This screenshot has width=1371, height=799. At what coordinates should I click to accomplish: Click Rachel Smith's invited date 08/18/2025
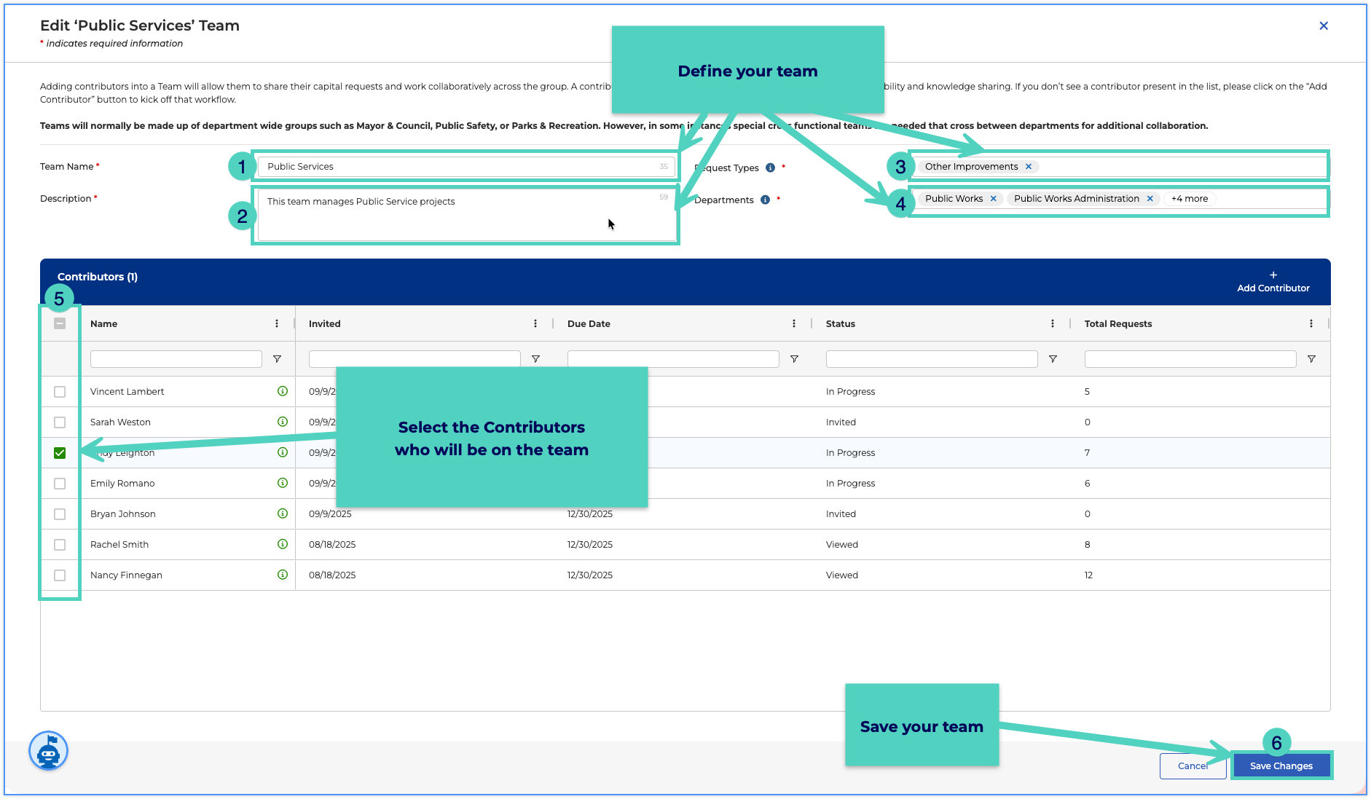coord(332,544)
